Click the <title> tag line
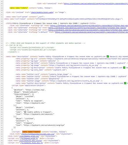This screenshot has width=128, height=145. click(x=51, y=23)
